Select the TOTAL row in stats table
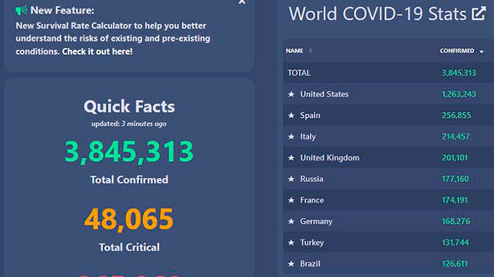Screen dimensions: 494x277 pos(299,73)
